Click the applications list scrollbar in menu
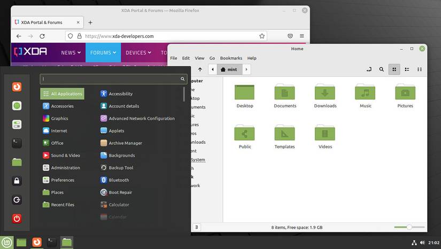 coord(184,94)
